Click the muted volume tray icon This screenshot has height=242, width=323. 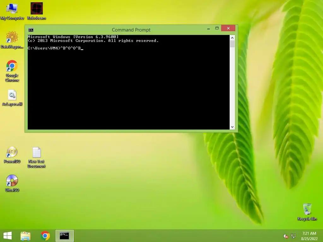285,236
